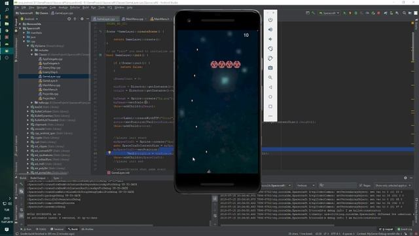Viewport: 419px width, 236px height.
Task: Open the TODO tool window button
Action: [41, 229]
